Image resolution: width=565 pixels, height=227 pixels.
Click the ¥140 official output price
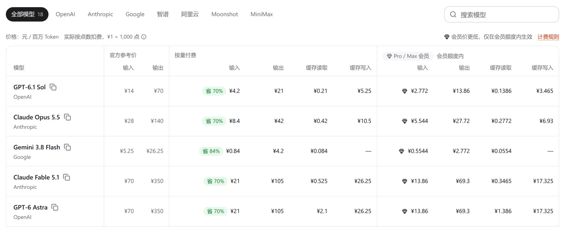point(157,121)
